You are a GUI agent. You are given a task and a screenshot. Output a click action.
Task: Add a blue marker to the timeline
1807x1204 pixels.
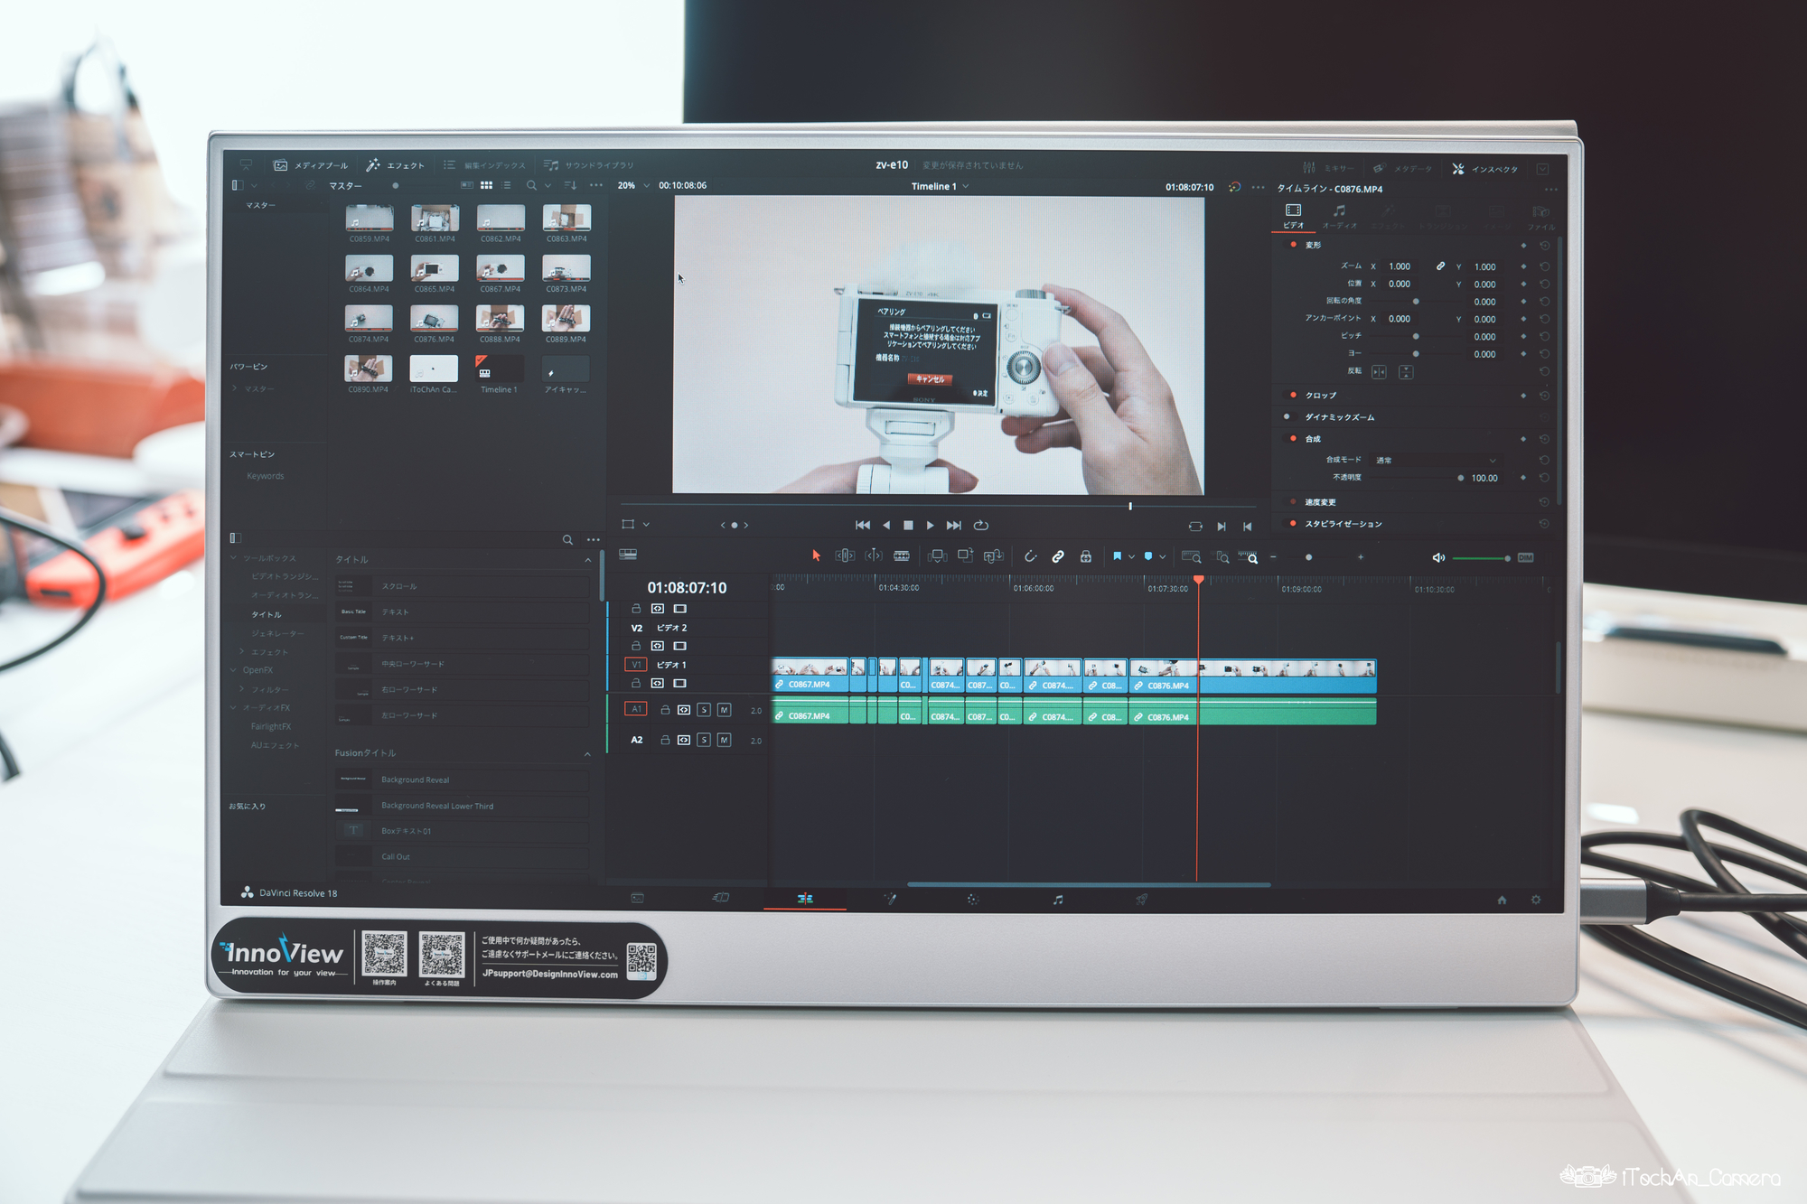pyautogui.click(x=1148, y=556)
